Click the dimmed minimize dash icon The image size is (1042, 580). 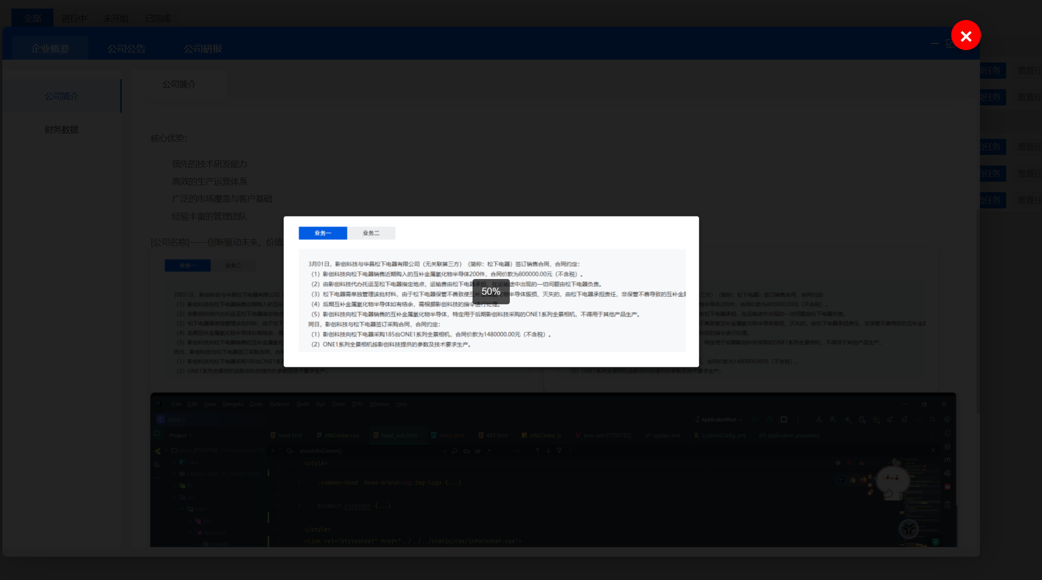[x=934, y=43]
